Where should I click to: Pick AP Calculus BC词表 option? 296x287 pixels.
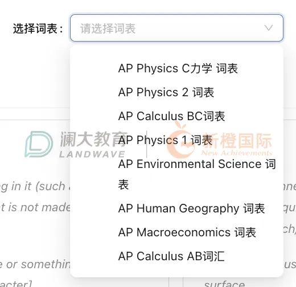(171, 116)
